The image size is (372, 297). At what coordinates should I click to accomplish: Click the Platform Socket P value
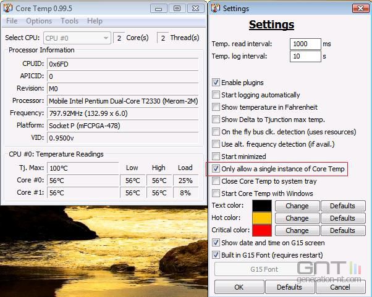click(x=122, y=126)
